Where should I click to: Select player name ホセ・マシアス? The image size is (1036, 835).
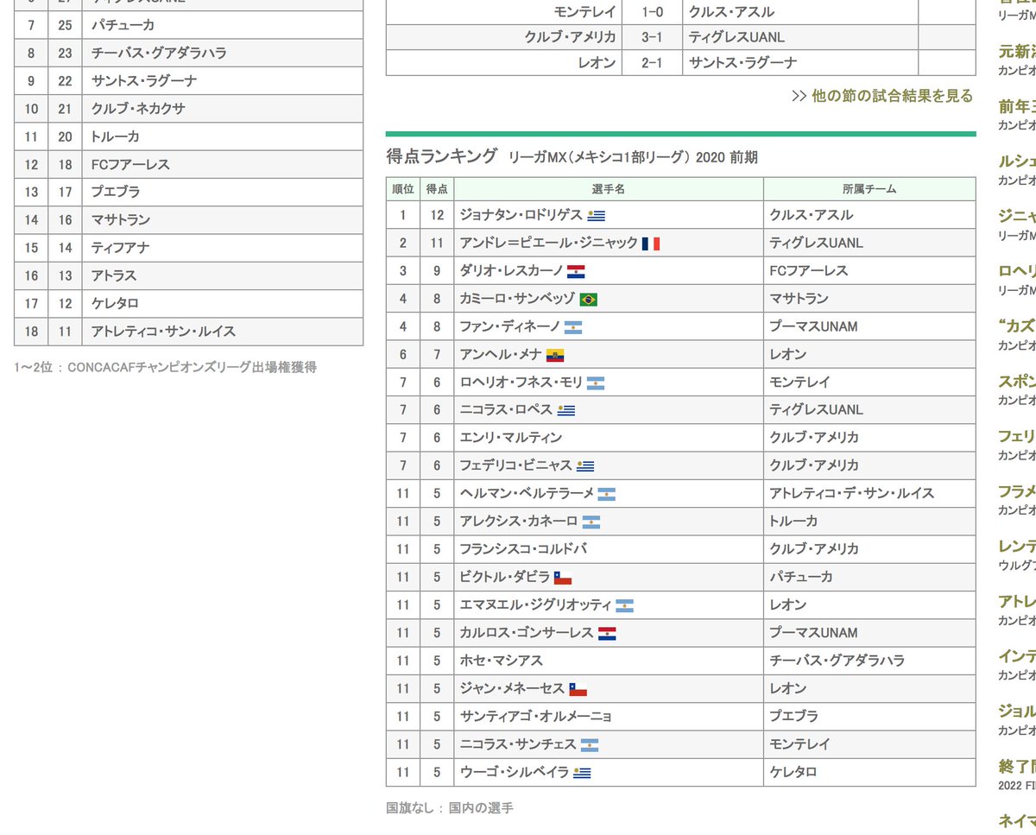tap(502, 661)
